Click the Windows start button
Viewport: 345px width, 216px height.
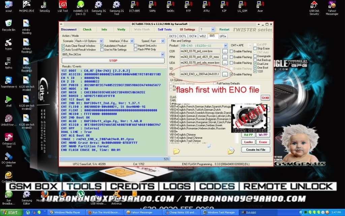click(11, 213)
